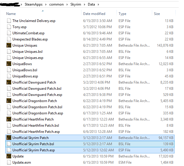Click the Unique Uniques archive icon
This screenshot has width=184, height=166.
click(9, 45)
